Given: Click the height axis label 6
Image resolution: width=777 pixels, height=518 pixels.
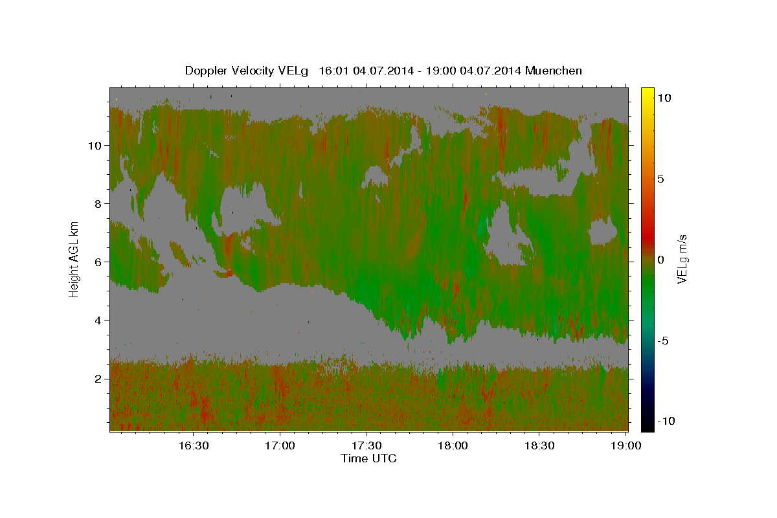Looking at the screenshot, I should [99, 262].
